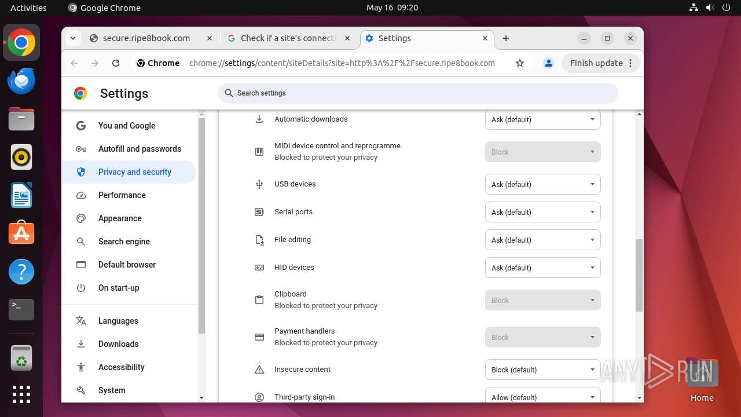
Task: Switch to the secure.ripe8book.com tab
Action: point(151,38)
